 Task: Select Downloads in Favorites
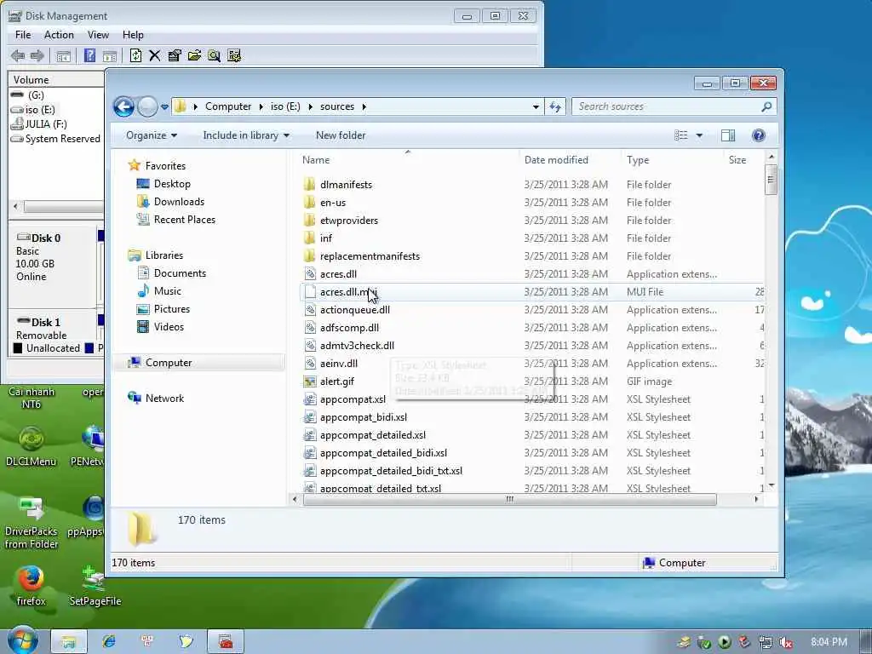pos(179,201)
